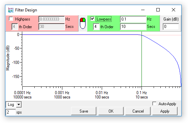Click the Cancel button

138,111
